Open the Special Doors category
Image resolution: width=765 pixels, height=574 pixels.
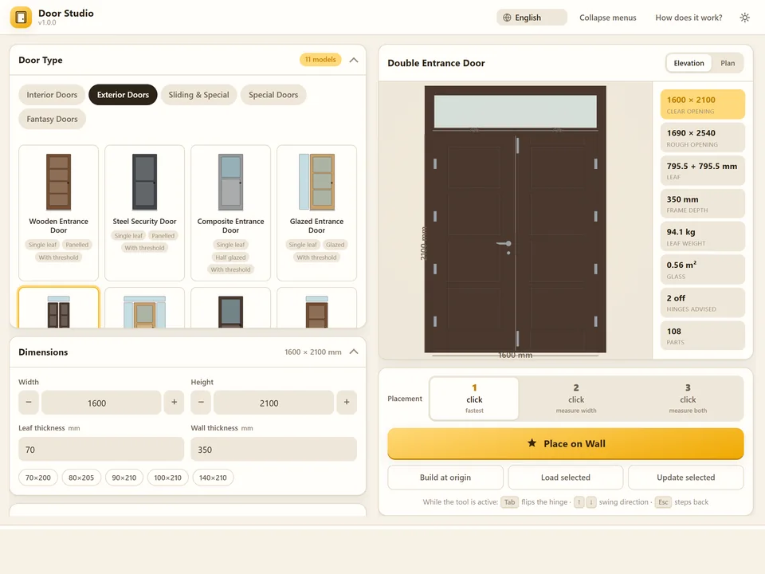[x=273, y=95]
